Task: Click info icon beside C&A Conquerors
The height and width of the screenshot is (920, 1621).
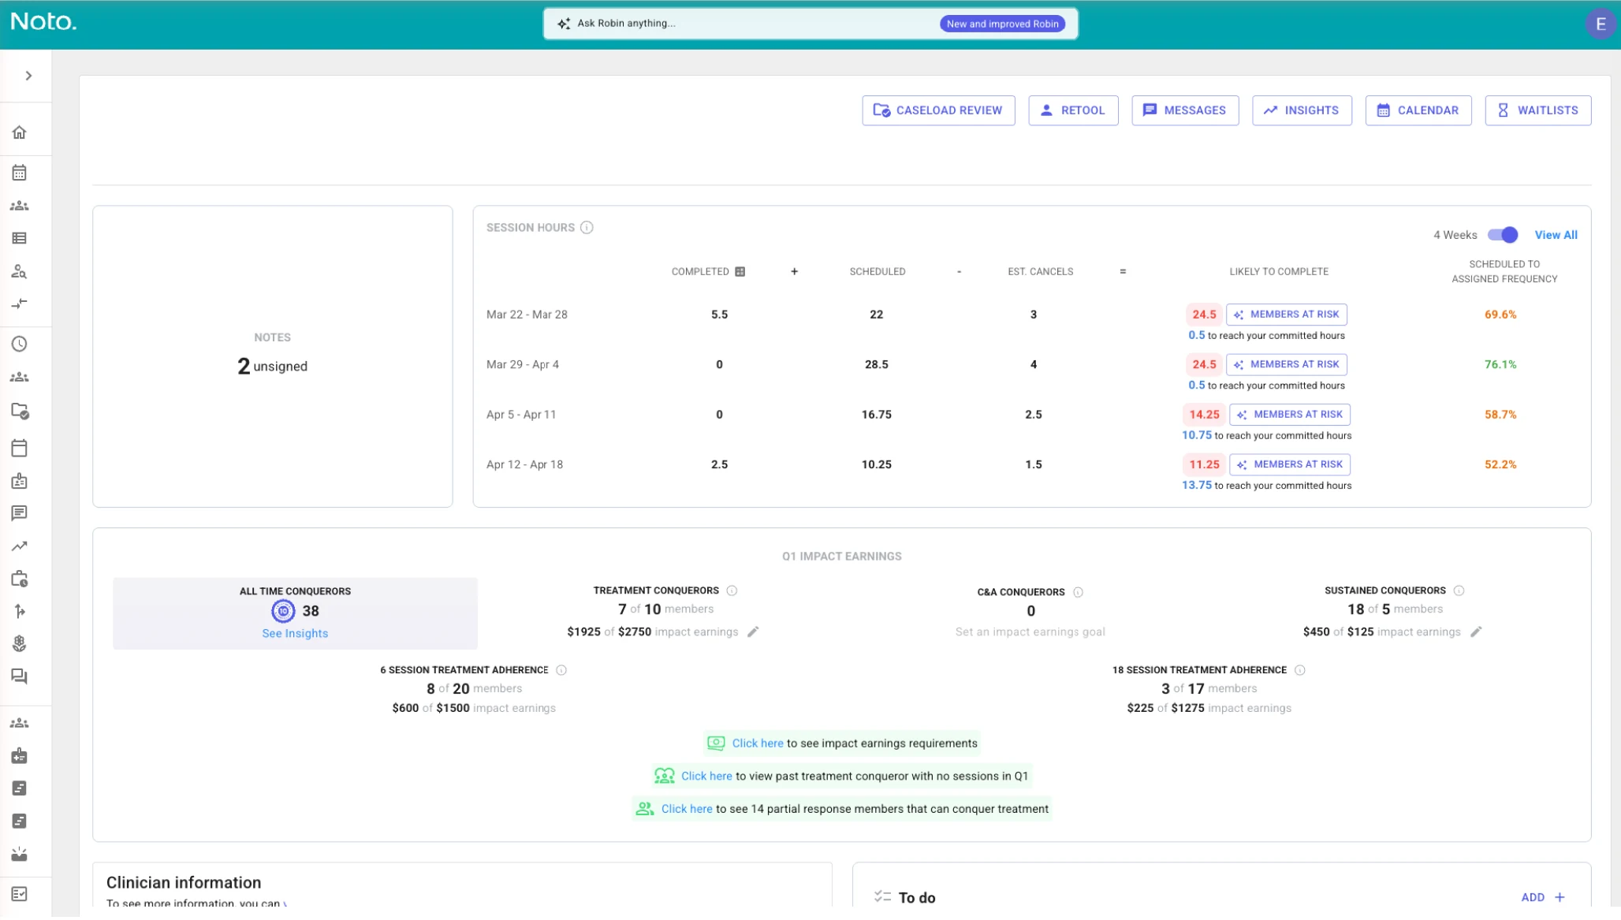Action: tap(1078, 593)
